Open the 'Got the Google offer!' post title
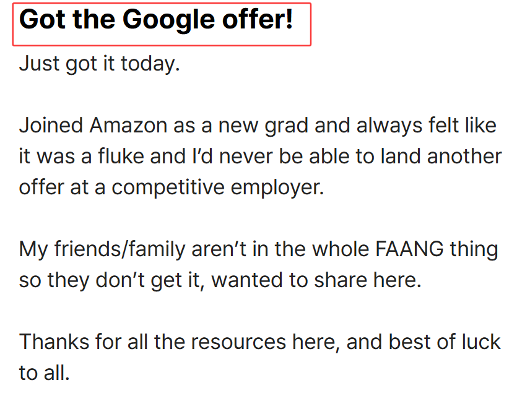This screenshot has width=517, height=396. pos(156,20)
